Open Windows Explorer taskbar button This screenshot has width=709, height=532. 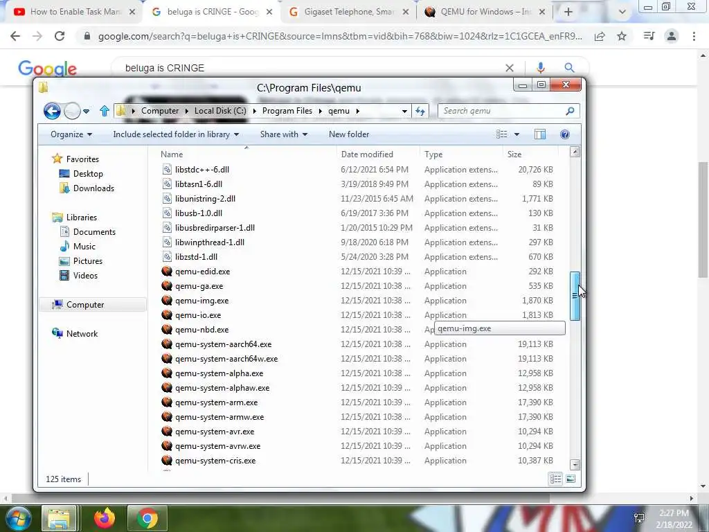59,518
